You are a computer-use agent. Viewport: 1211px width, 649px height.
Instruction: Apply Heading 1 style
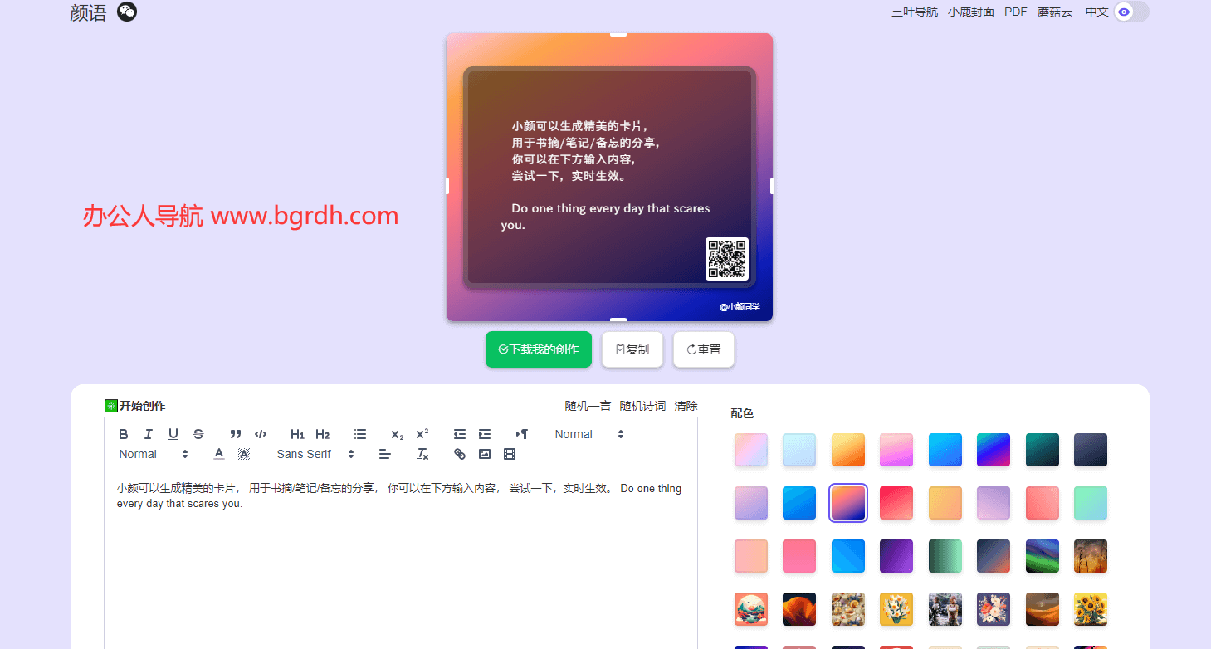(x=297, y=434)
